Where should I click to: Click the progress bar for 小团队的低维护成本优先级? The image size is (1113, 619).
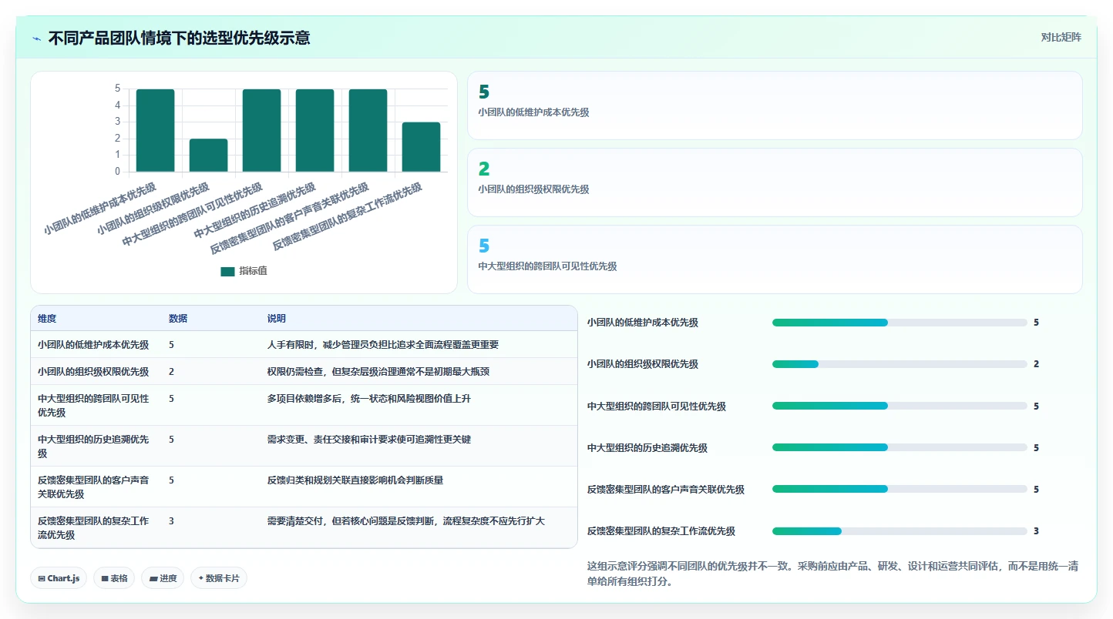[899, 323]
